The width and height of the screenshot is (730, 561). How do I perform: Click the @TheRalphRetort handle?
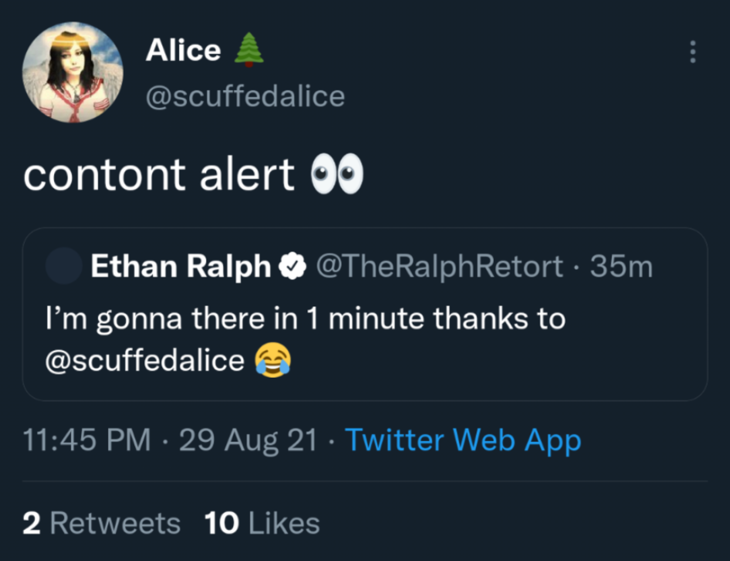[439, 267]
